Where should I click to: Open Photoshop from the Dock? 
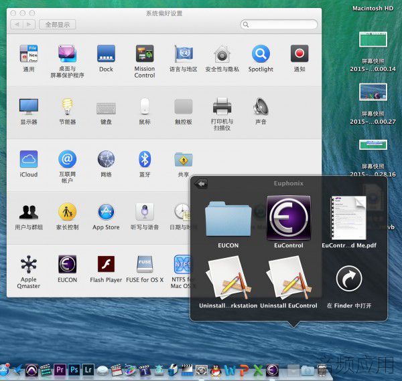coord(74,370)
